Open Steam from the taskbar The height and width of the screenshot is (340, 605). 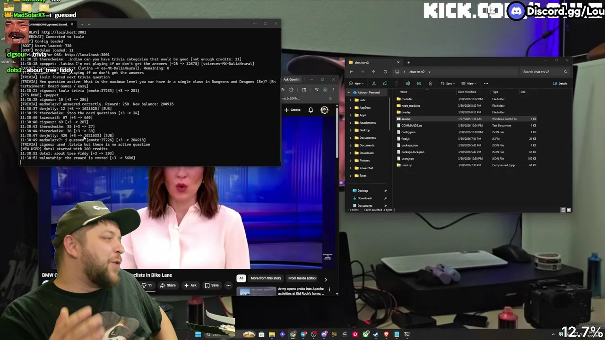click(376, 334)
